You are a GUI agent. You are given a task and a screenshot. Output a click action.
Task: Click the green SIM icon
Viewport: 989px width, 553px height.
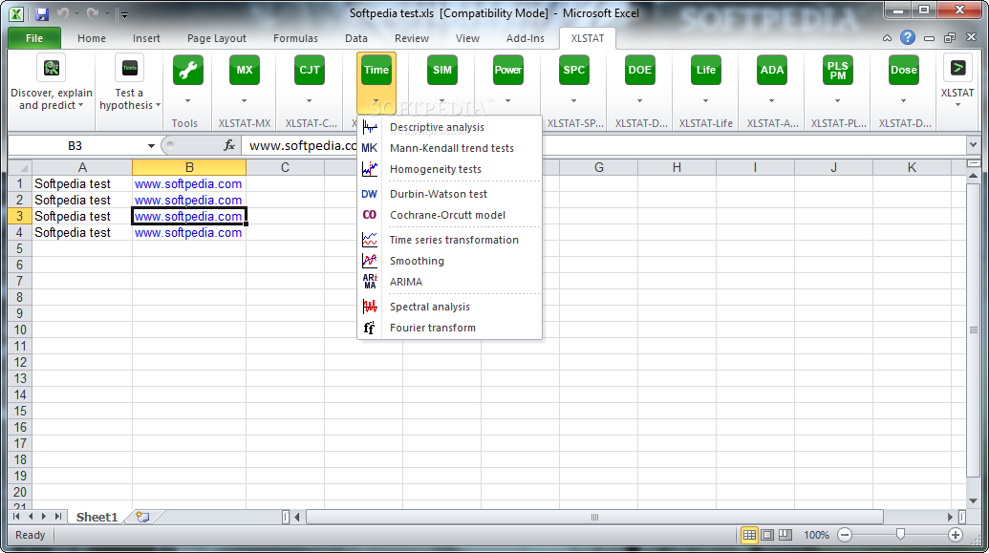coord(442,70)
